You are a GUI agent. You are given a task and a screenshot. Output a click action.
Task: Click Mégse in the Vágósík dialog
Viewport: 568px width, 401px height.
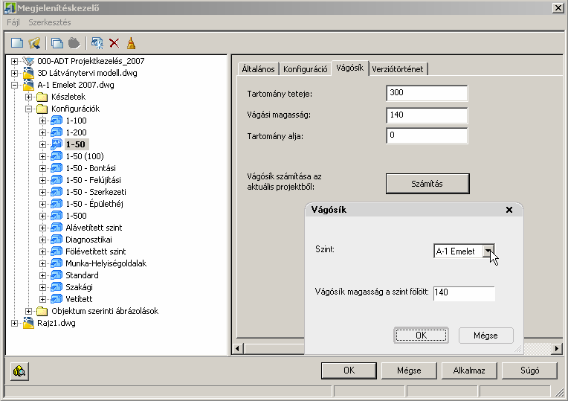click(485, 335)
